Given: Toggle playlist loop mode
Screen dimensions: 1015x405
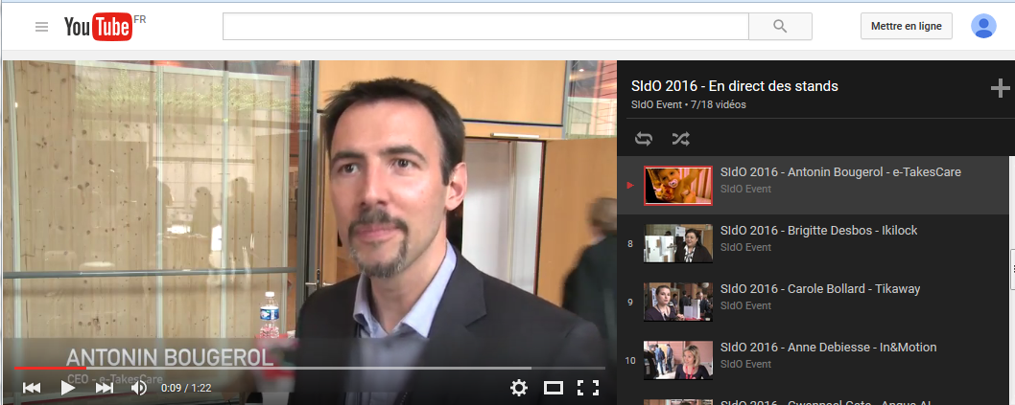Looking at the screenshot, I should (x=644, y=139).
